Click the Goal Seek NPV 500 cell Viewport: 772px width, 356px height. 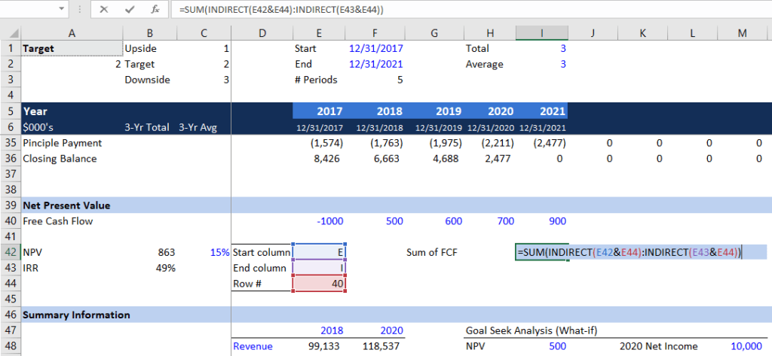tap(542, 346)
